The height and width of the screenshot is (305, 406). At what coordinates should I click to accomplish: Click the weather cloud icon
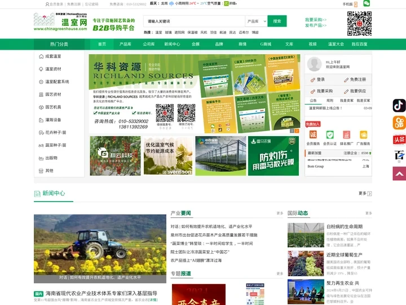coord(171,3)
